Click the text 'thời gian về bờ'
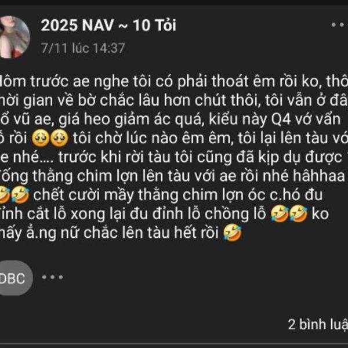Viewport: 348px width, 348px height. (x=48, y=100)
